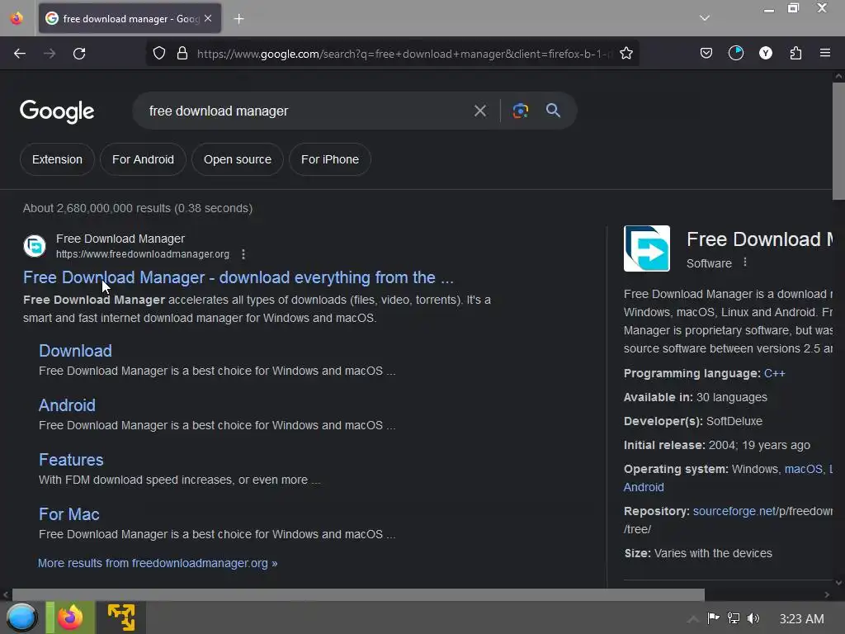Viewport: 845px width, 634px height.
Task: Bookmark this page with the star
Action: pos(625,54)
